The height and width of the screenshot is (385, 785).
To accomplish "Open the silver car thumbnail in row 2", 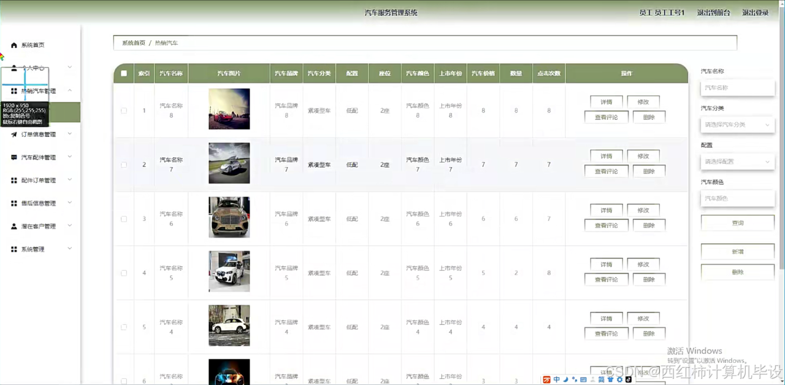I will [229, 163].
